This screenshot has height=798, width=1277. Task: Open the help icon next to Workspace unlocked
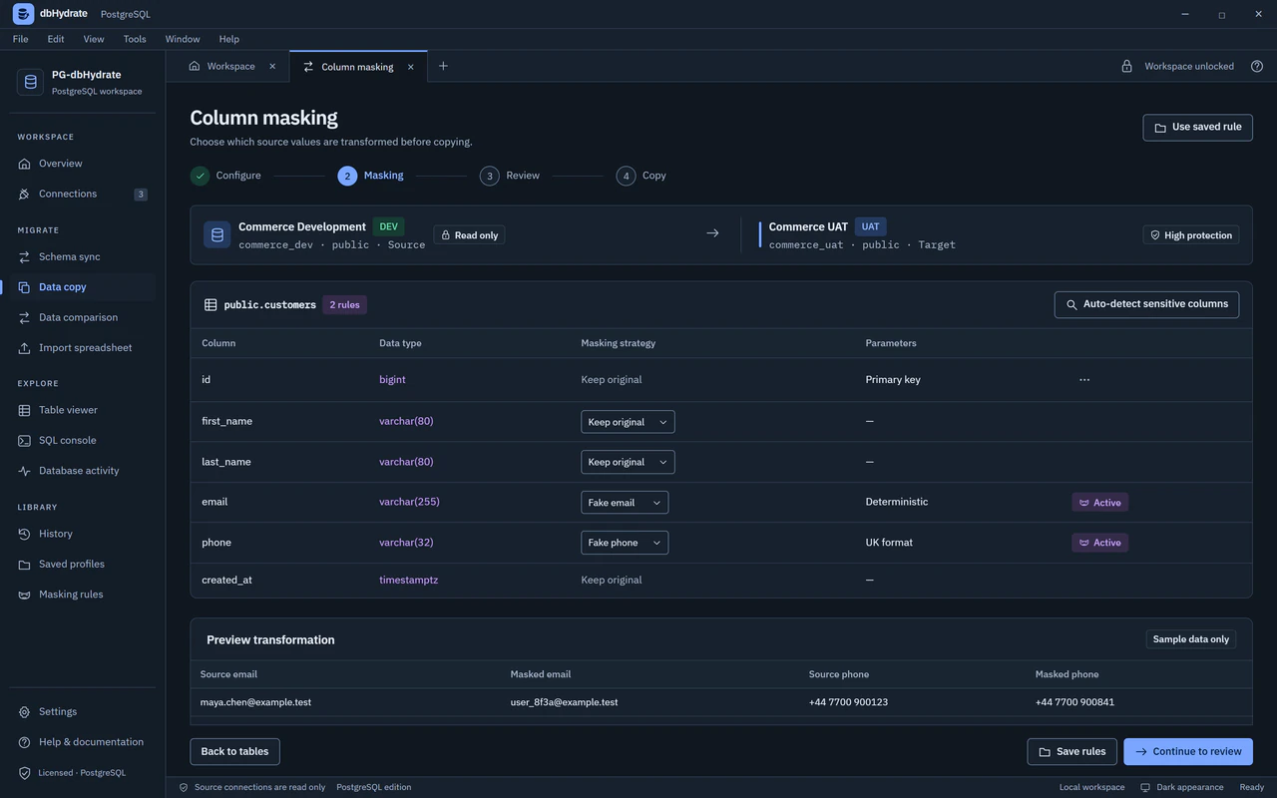point(1257,66)
